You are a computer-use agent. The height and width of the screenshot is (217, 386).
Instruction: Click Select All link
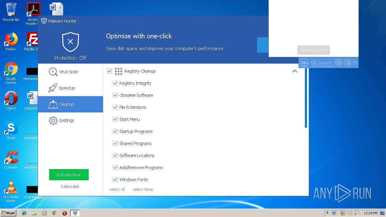pos(117,189)
